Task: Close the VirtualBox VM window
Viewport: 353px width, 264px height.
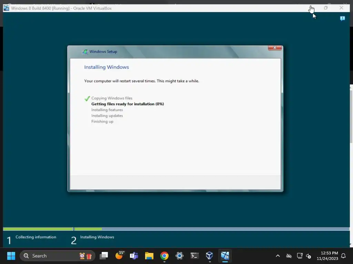Action: pyautogui.click(x=341, y=8)
